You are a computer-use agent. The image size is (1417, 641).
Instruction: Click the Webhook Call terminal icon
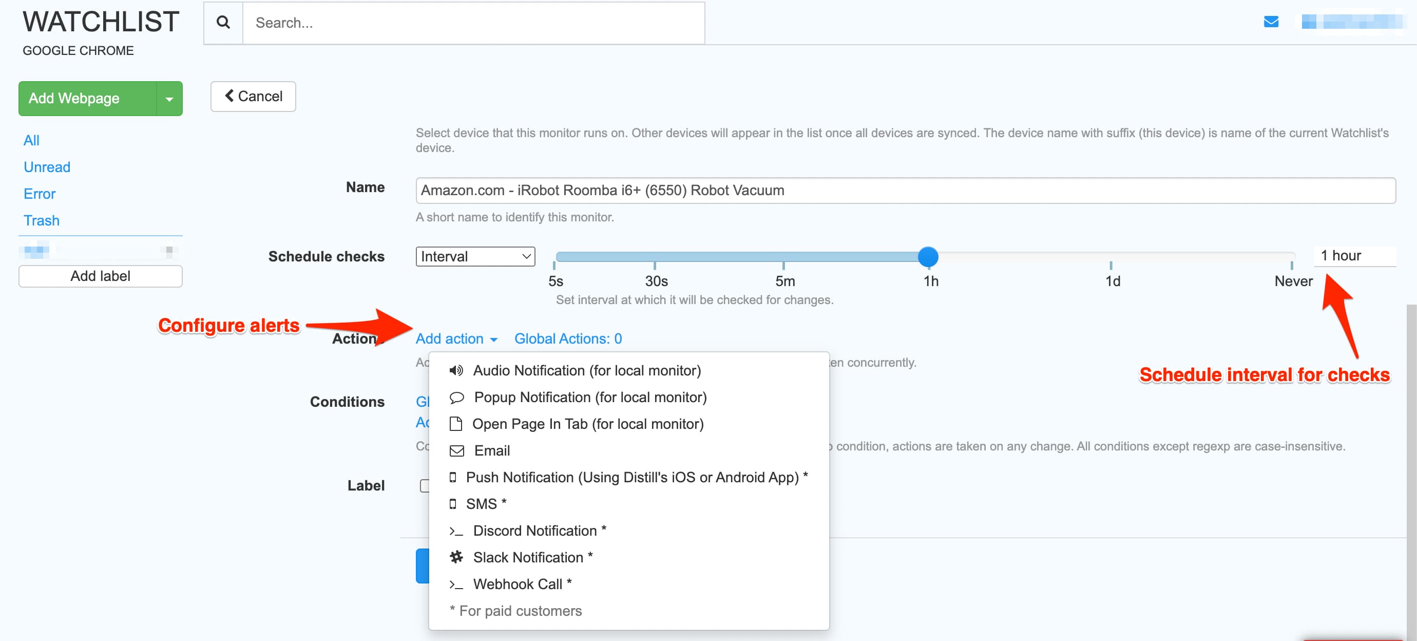tap(455, 585)
